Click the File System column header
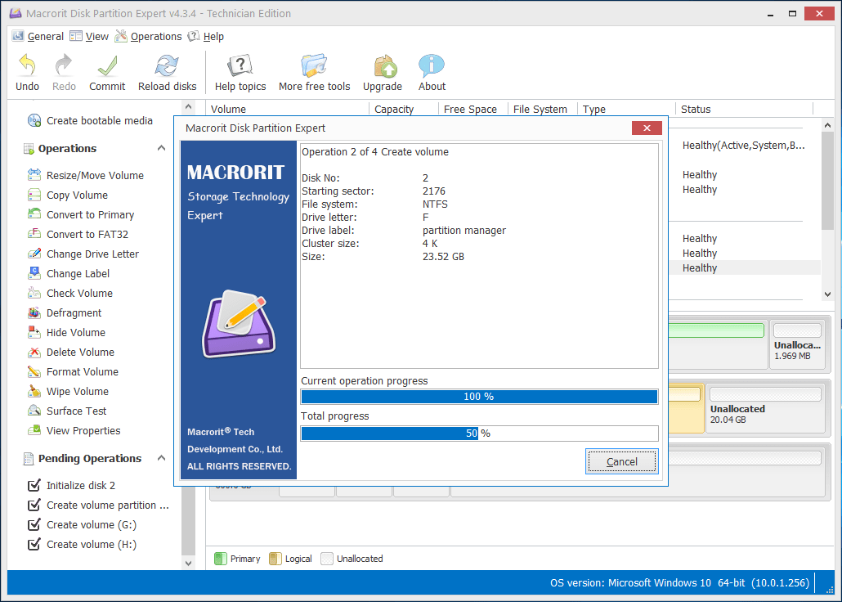Image resolution: width=842 pixels, height=602 pixels. pos(542,109)
